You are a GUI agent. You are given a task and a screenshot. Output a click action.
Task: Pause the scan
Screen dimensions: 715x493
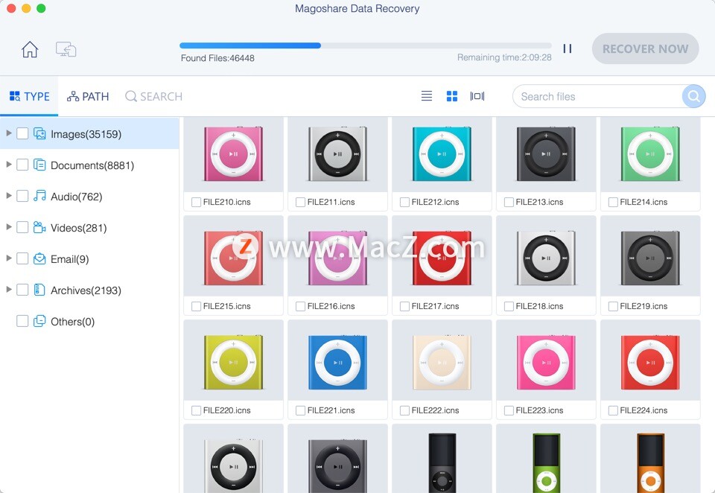pos(568,48)
